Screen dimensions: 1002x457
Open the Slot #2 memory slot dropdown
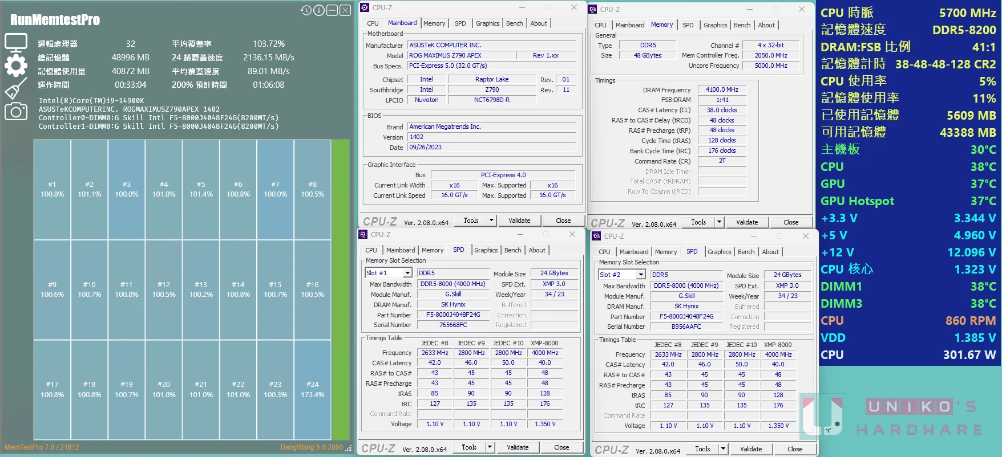641,275
